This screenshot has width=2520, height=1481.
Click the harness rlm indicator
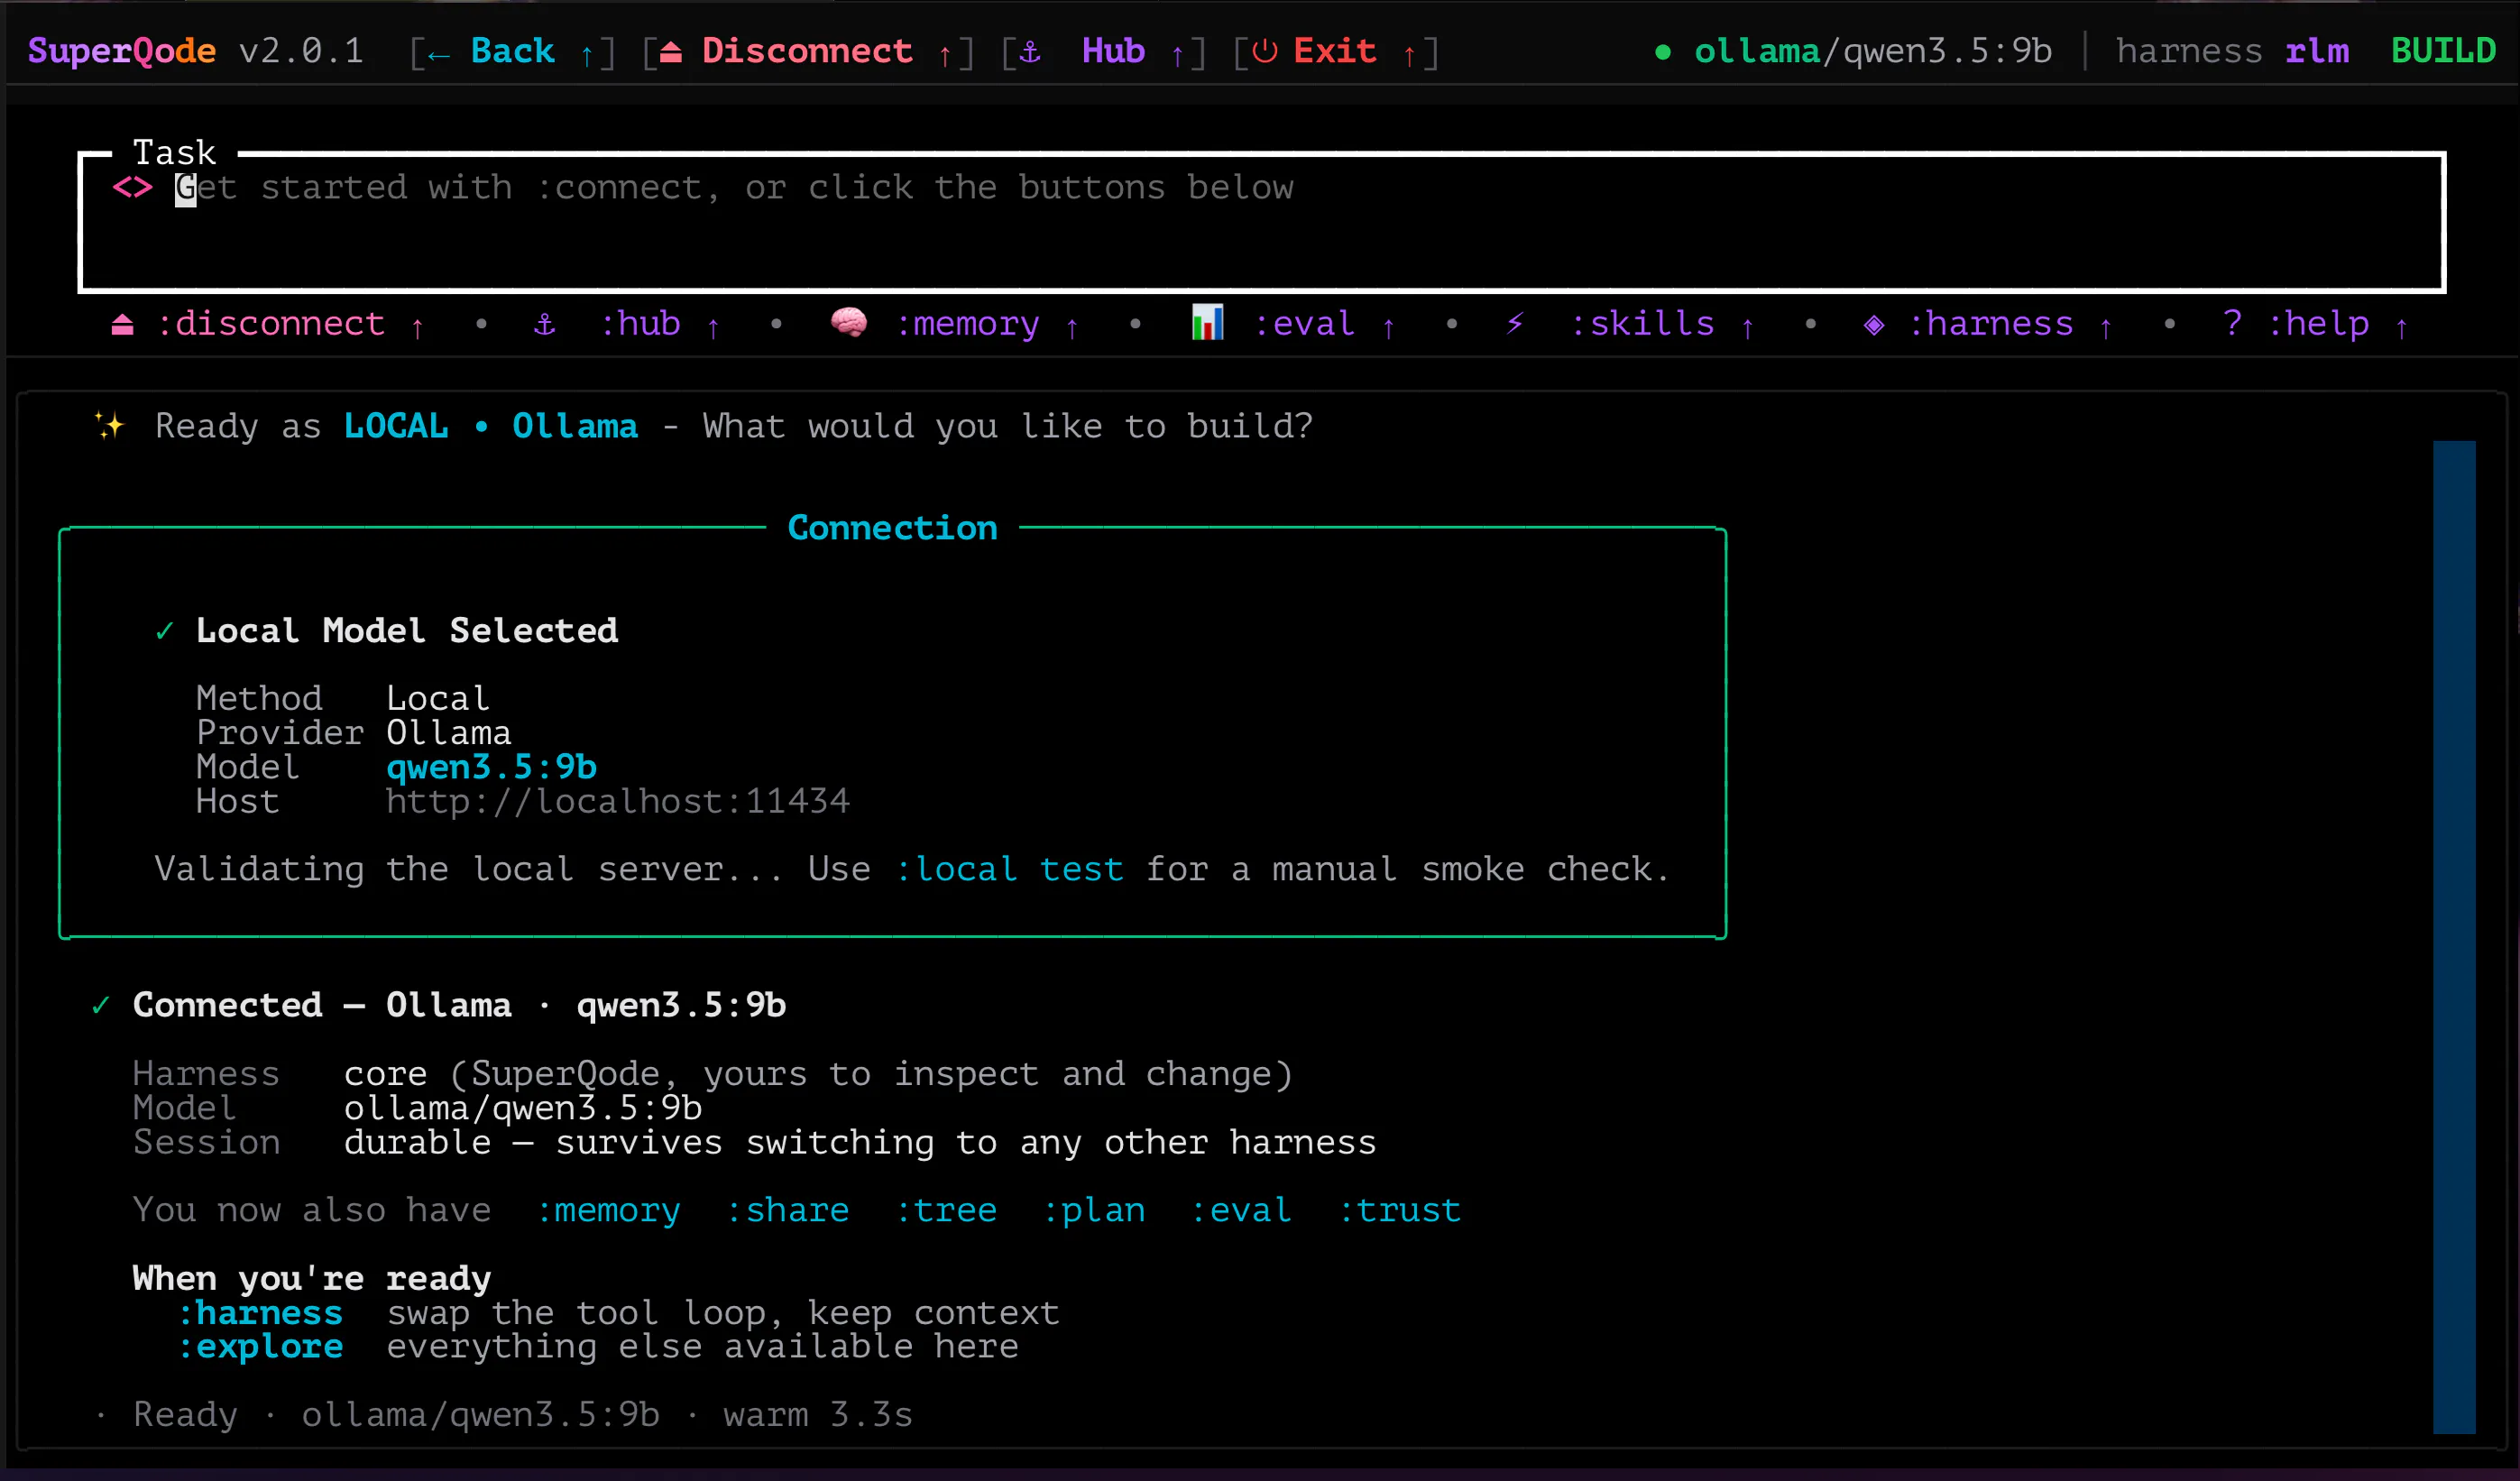(x=2232, y=50)
